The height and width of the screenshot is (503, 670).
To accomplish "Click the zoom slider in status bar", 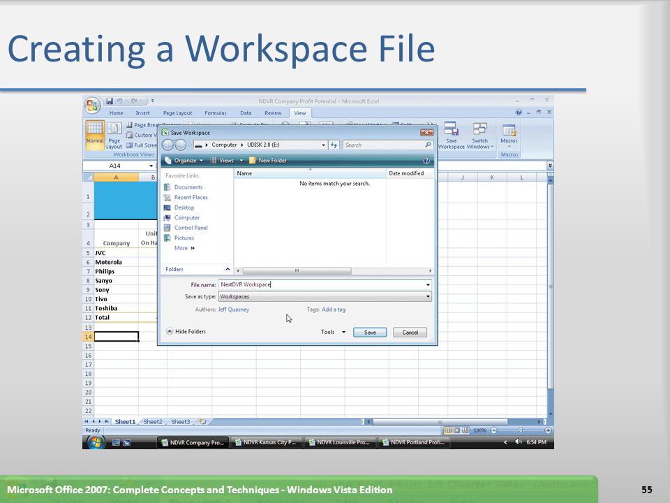I will 520,430.
